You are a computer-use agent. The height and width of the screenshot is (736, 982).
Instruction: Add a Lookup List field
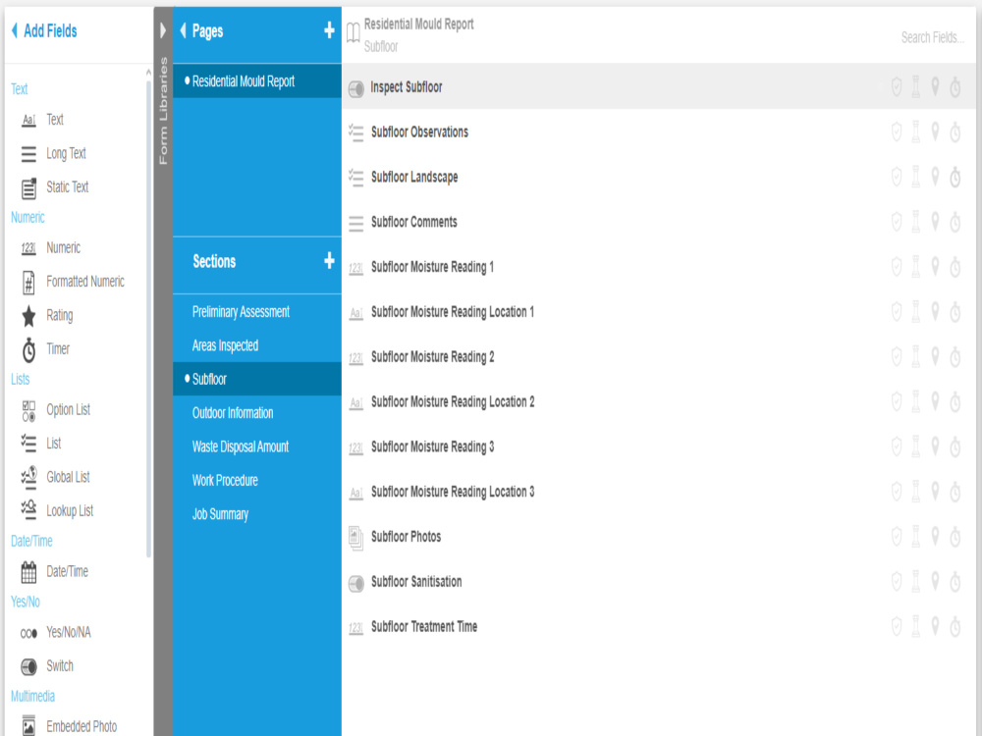[x=69, y=511]
